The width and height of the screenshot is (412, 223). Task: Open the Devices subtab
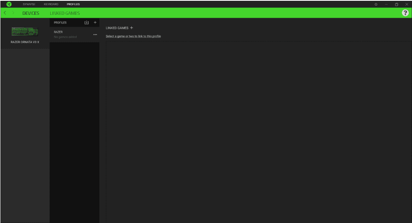point(31,13)
